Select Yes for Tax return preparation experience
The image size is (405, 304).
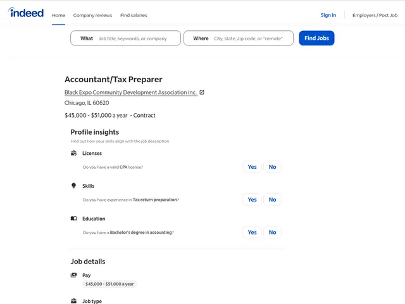coord(252,200)
